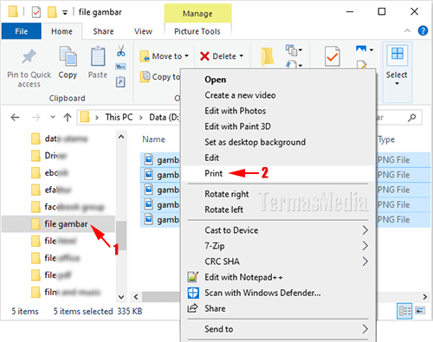Click the Up one level arrow
This screenshot has height=342, width=433.
(68, 117)
